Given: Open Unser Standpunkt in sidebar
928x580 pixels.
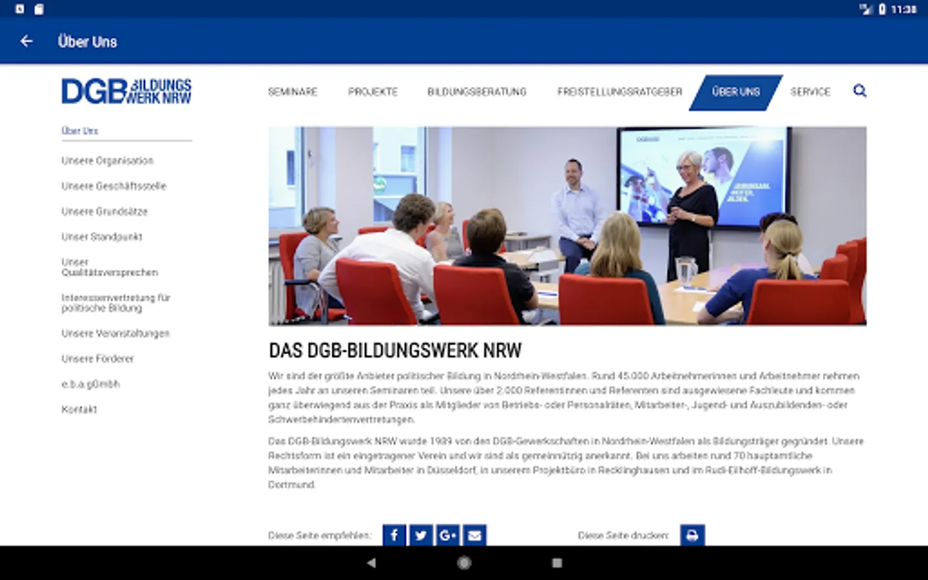Looking at the screenshot, I should (x=102, y=237).
